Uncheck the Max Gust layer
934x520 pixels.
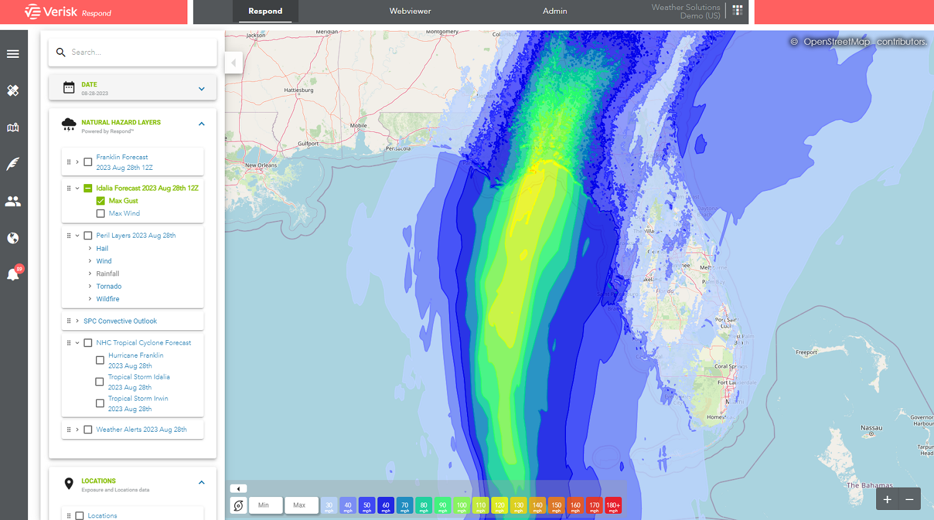click(100, 200)
